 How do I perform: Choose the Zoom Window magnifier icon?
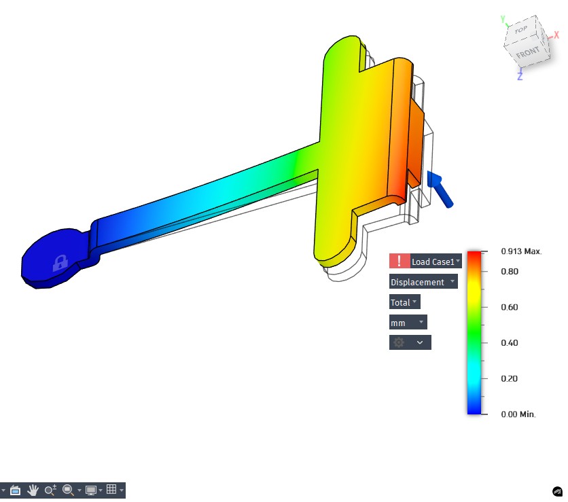67,490
